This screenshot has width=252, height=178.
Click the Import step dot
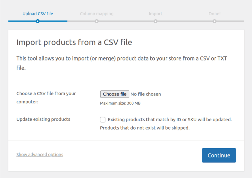tap(156, 21)
